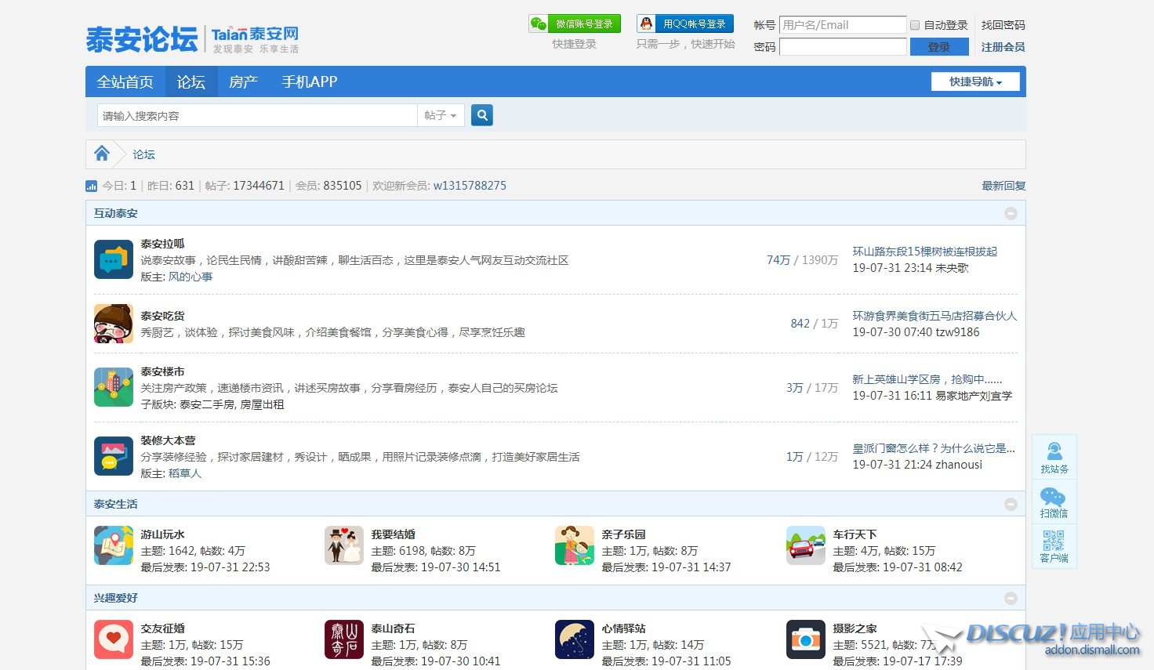
Task: Open the 快捷导航 dropdown
Action: click(975, 81)
